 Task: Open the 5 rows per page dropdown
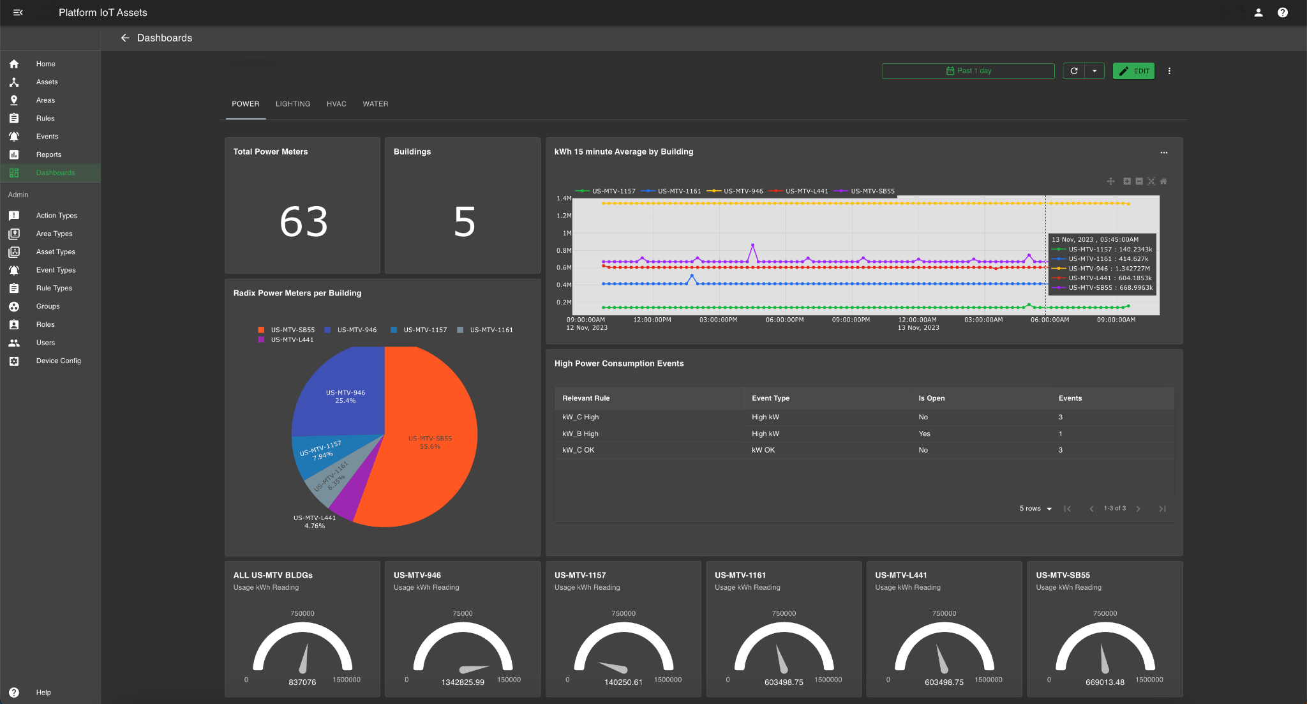tap(1035, 509)
